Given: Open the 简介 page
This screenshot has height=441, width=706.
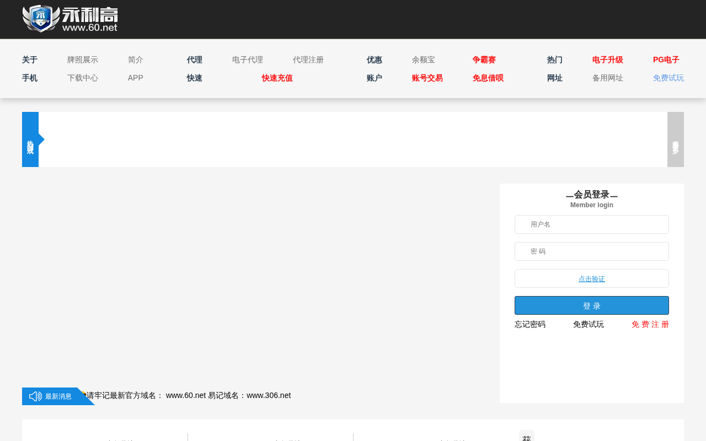Looking at the screenshot, I should coord(136,60).
